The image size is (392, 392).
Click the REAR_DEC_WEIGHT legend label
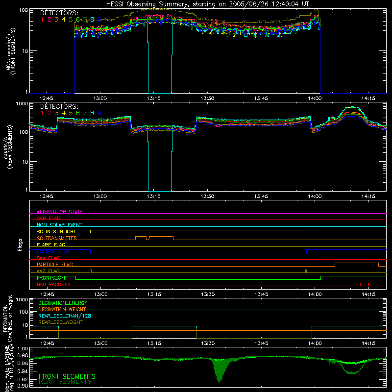pyautogui.click(x=60, y=322)
